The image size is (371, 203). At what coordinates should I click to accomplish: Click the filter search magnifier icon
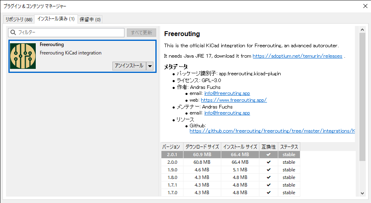[13, 32]
